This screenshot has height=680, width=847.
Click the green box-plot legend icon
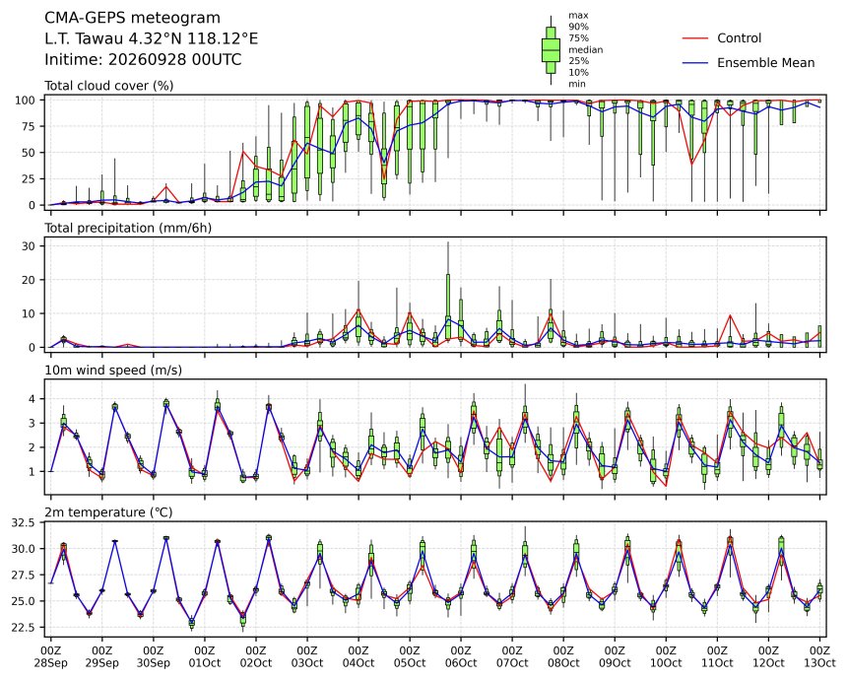click(551, 49)
